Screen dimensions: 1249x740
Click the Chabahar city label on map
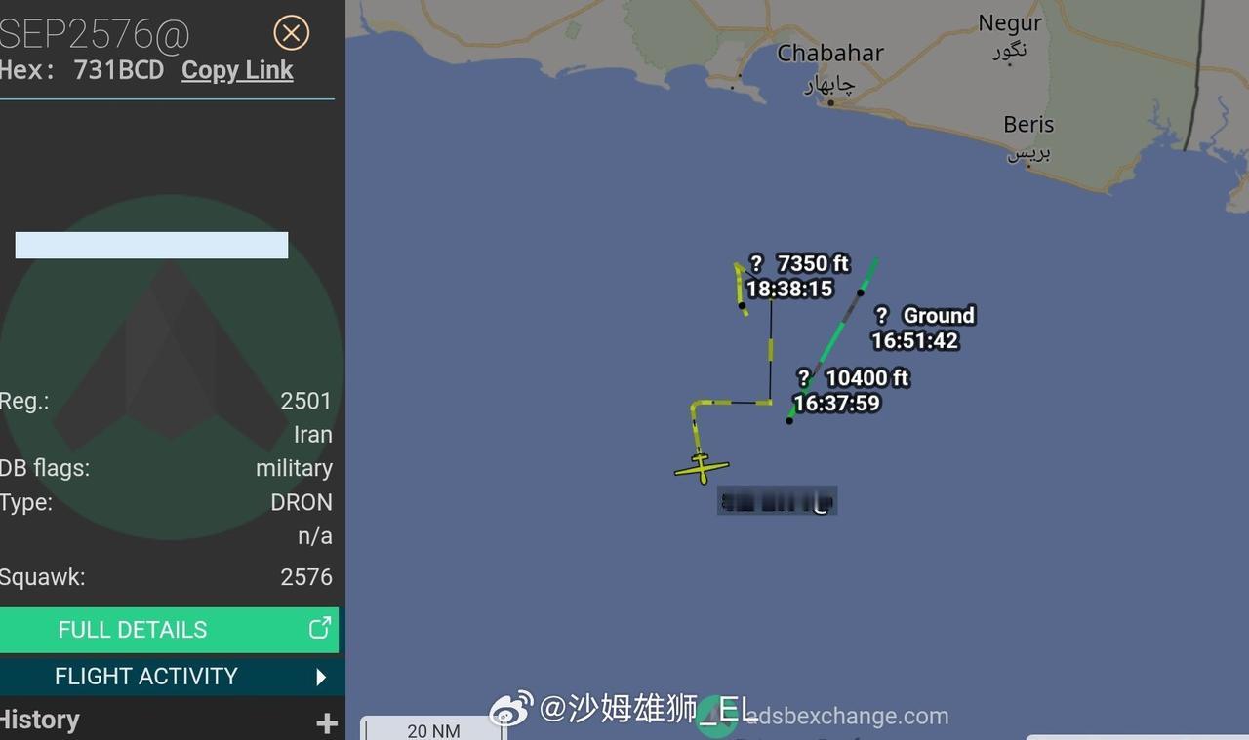[830, 53]
